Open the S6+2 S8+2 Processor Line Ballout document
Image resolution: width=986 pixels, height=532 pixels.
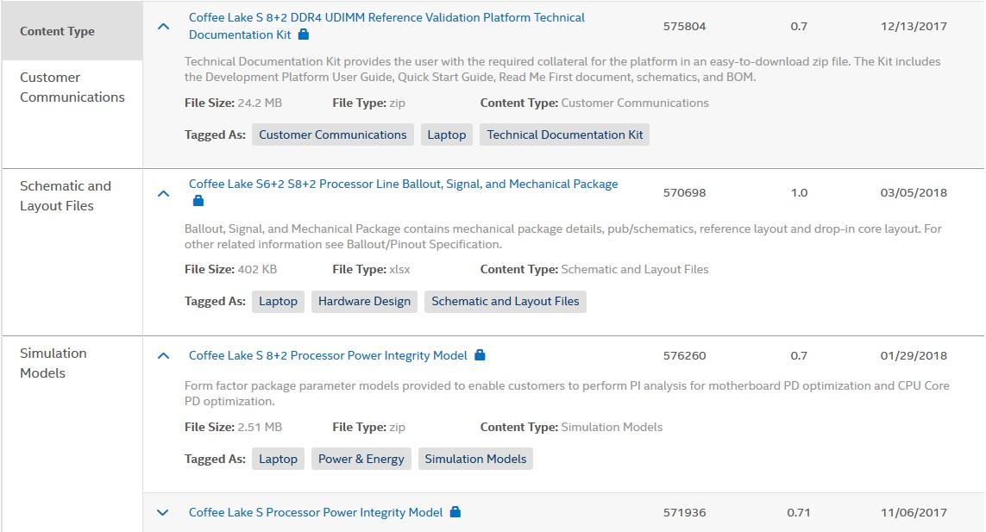(x=403, y=184)
